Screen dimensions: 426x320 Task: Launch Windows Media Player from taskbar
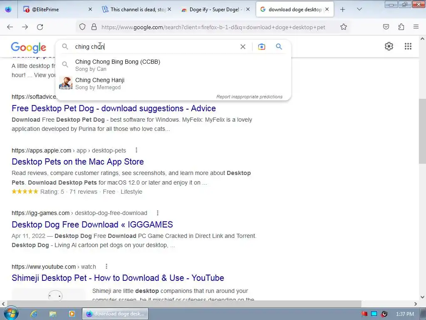72,314
